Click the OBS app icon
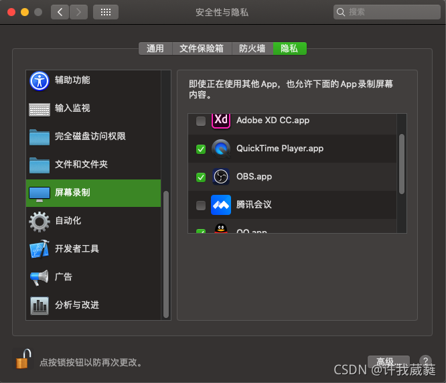Viewport: 446px width, 383px height. [221, 177]
